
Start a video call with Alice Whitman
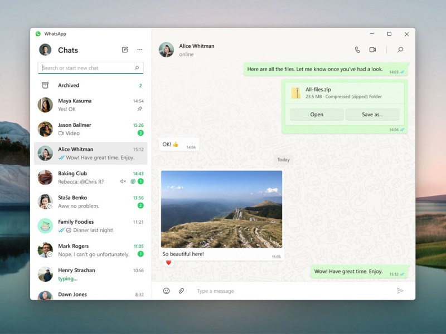[372, 50]
